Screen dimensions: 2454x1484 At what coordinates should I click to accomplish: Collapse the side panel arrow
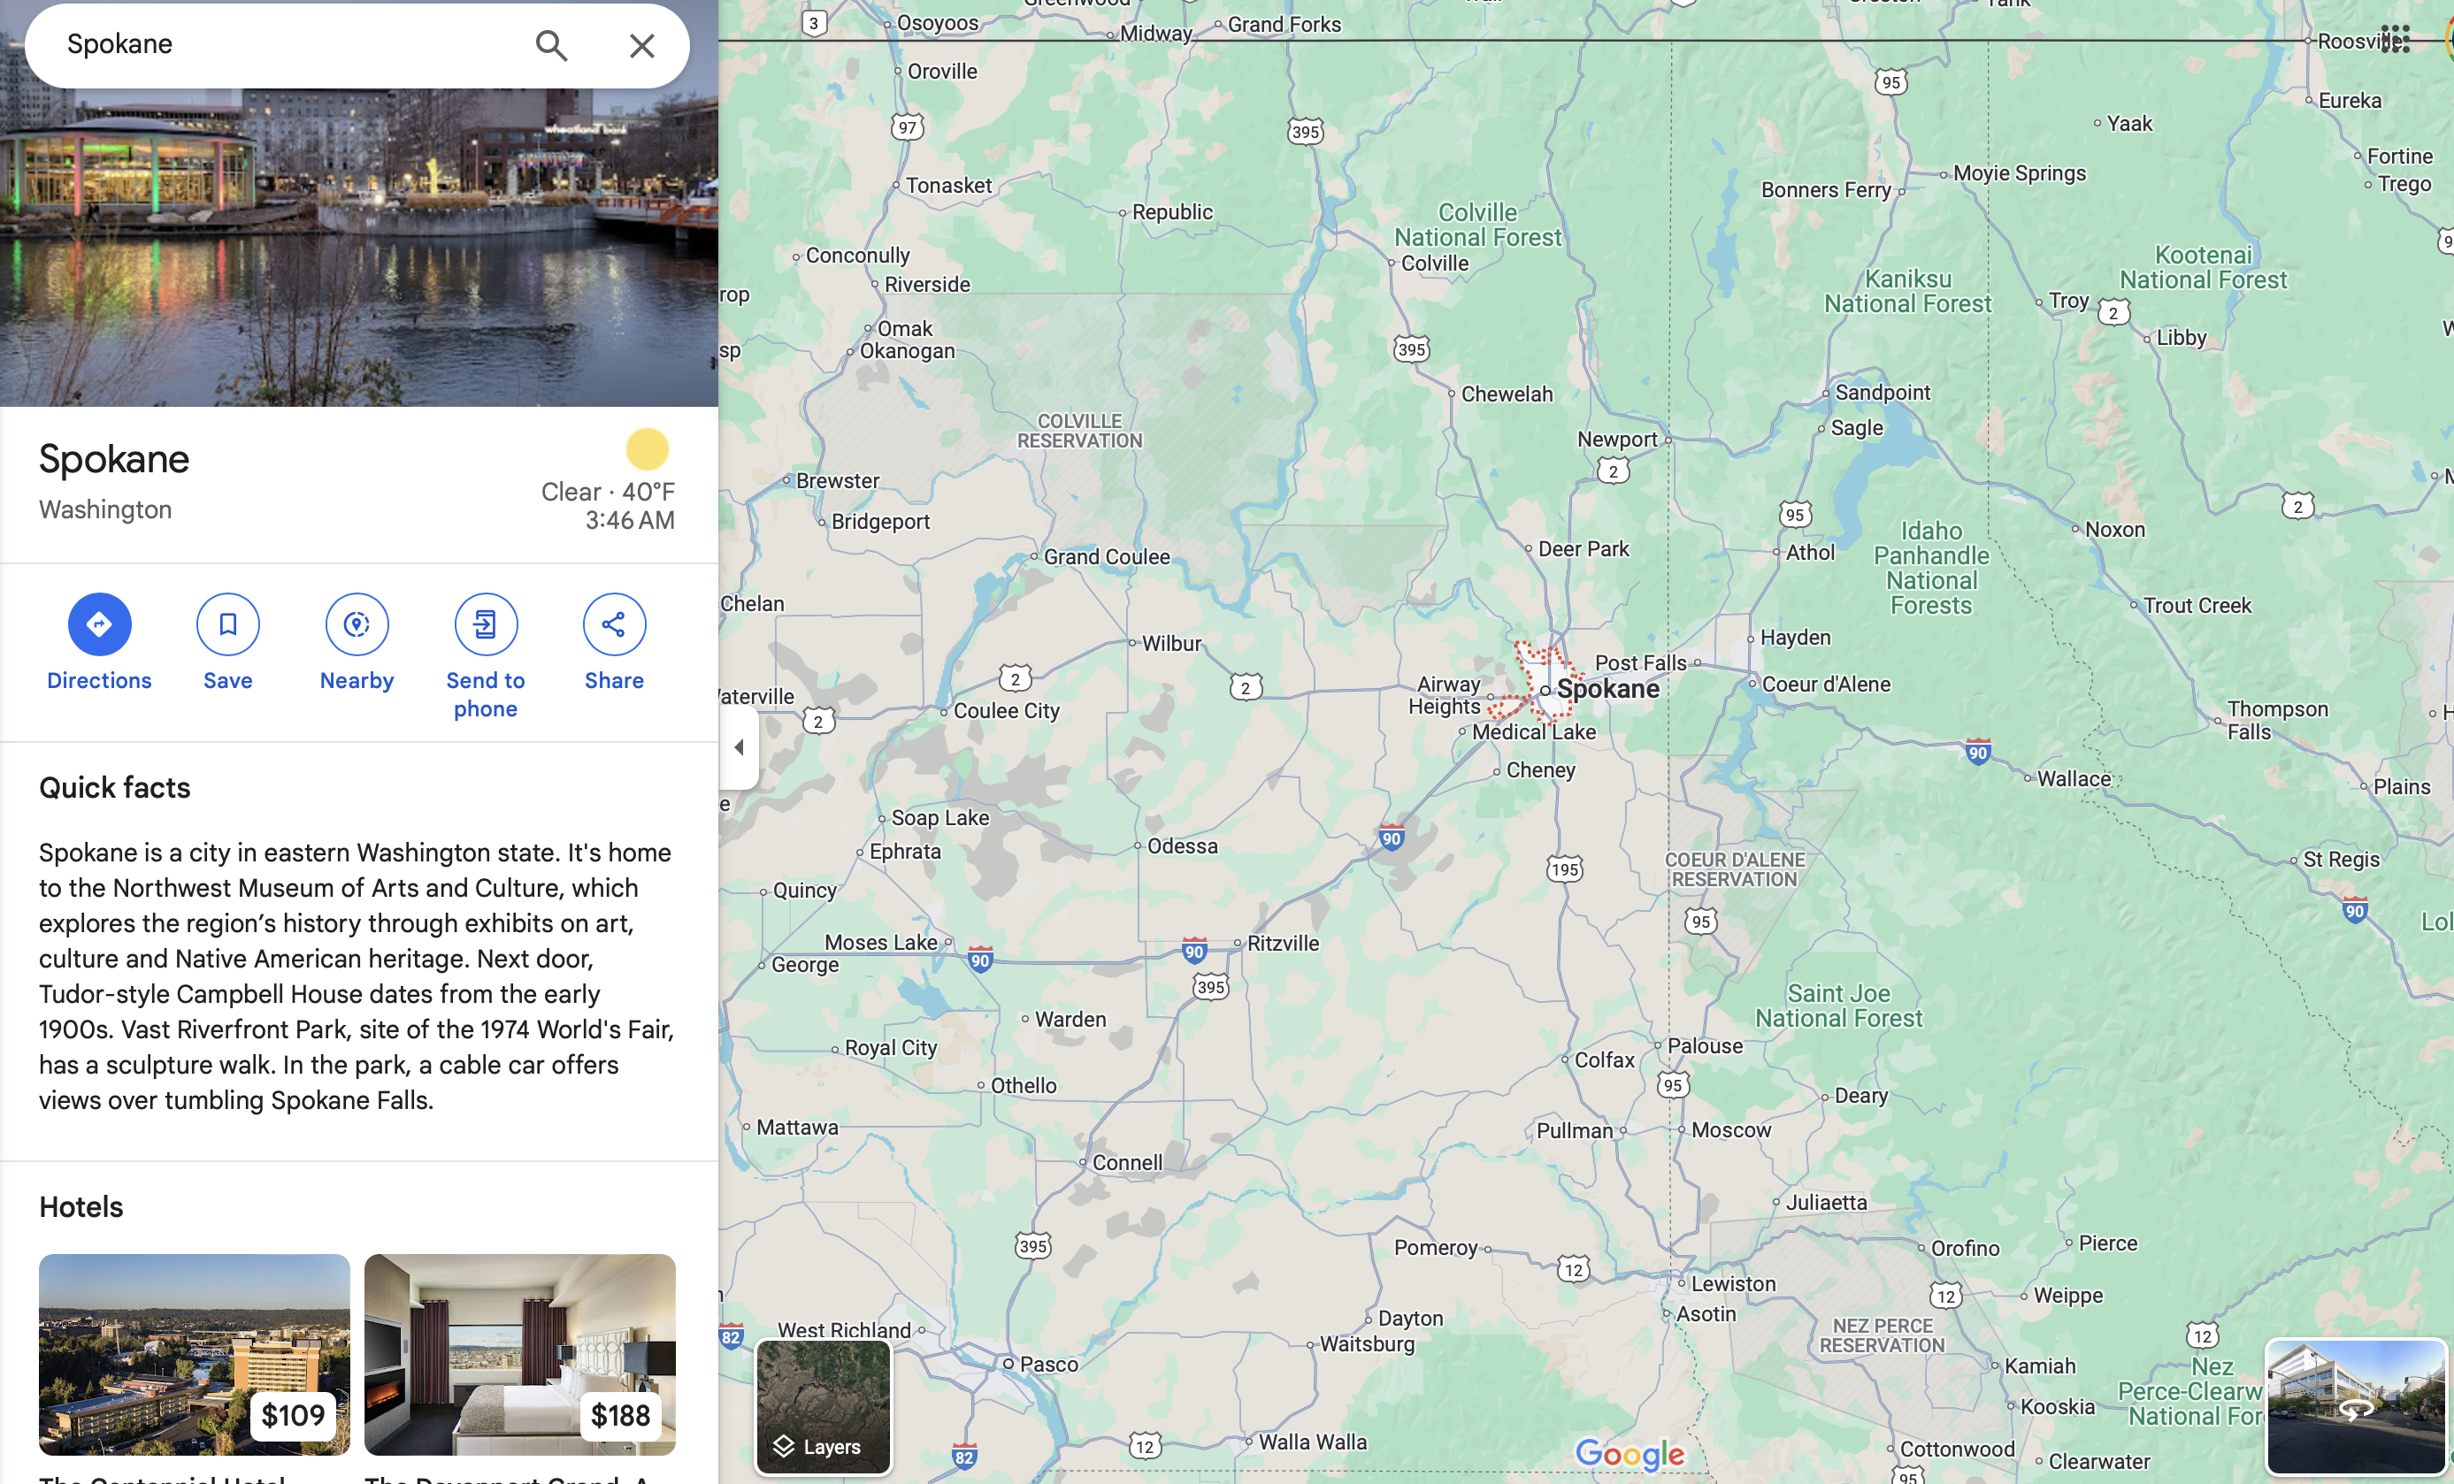tap(739, 747)
